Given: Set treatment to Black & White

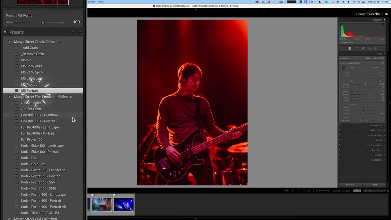Looking at the screenshot, I should click(379, 58).
